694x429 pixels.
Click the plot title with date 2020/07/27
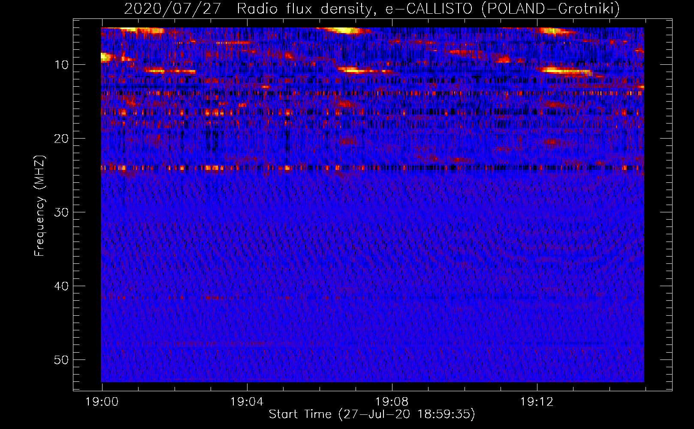(x=372, y=9)
